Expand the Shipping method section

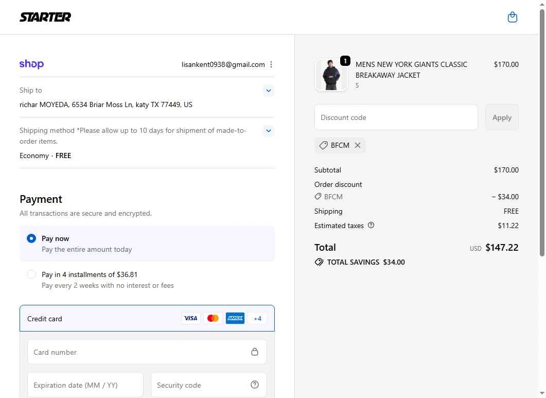point(269,131)
